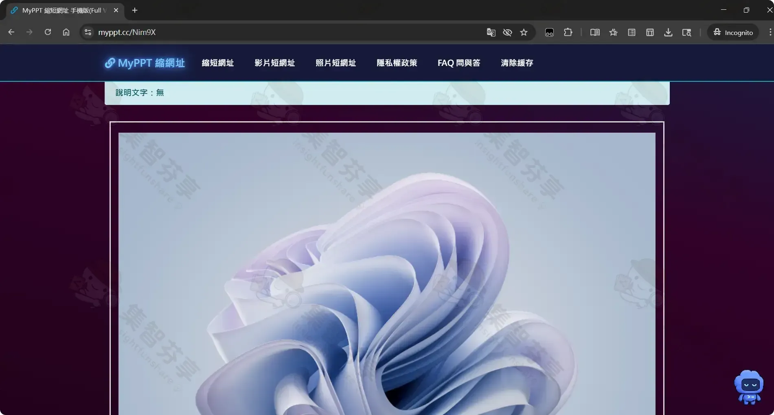The image size is (774, 415).
Task: Close the MyPPT 縮短網址 tab
Action: [116, 10]
